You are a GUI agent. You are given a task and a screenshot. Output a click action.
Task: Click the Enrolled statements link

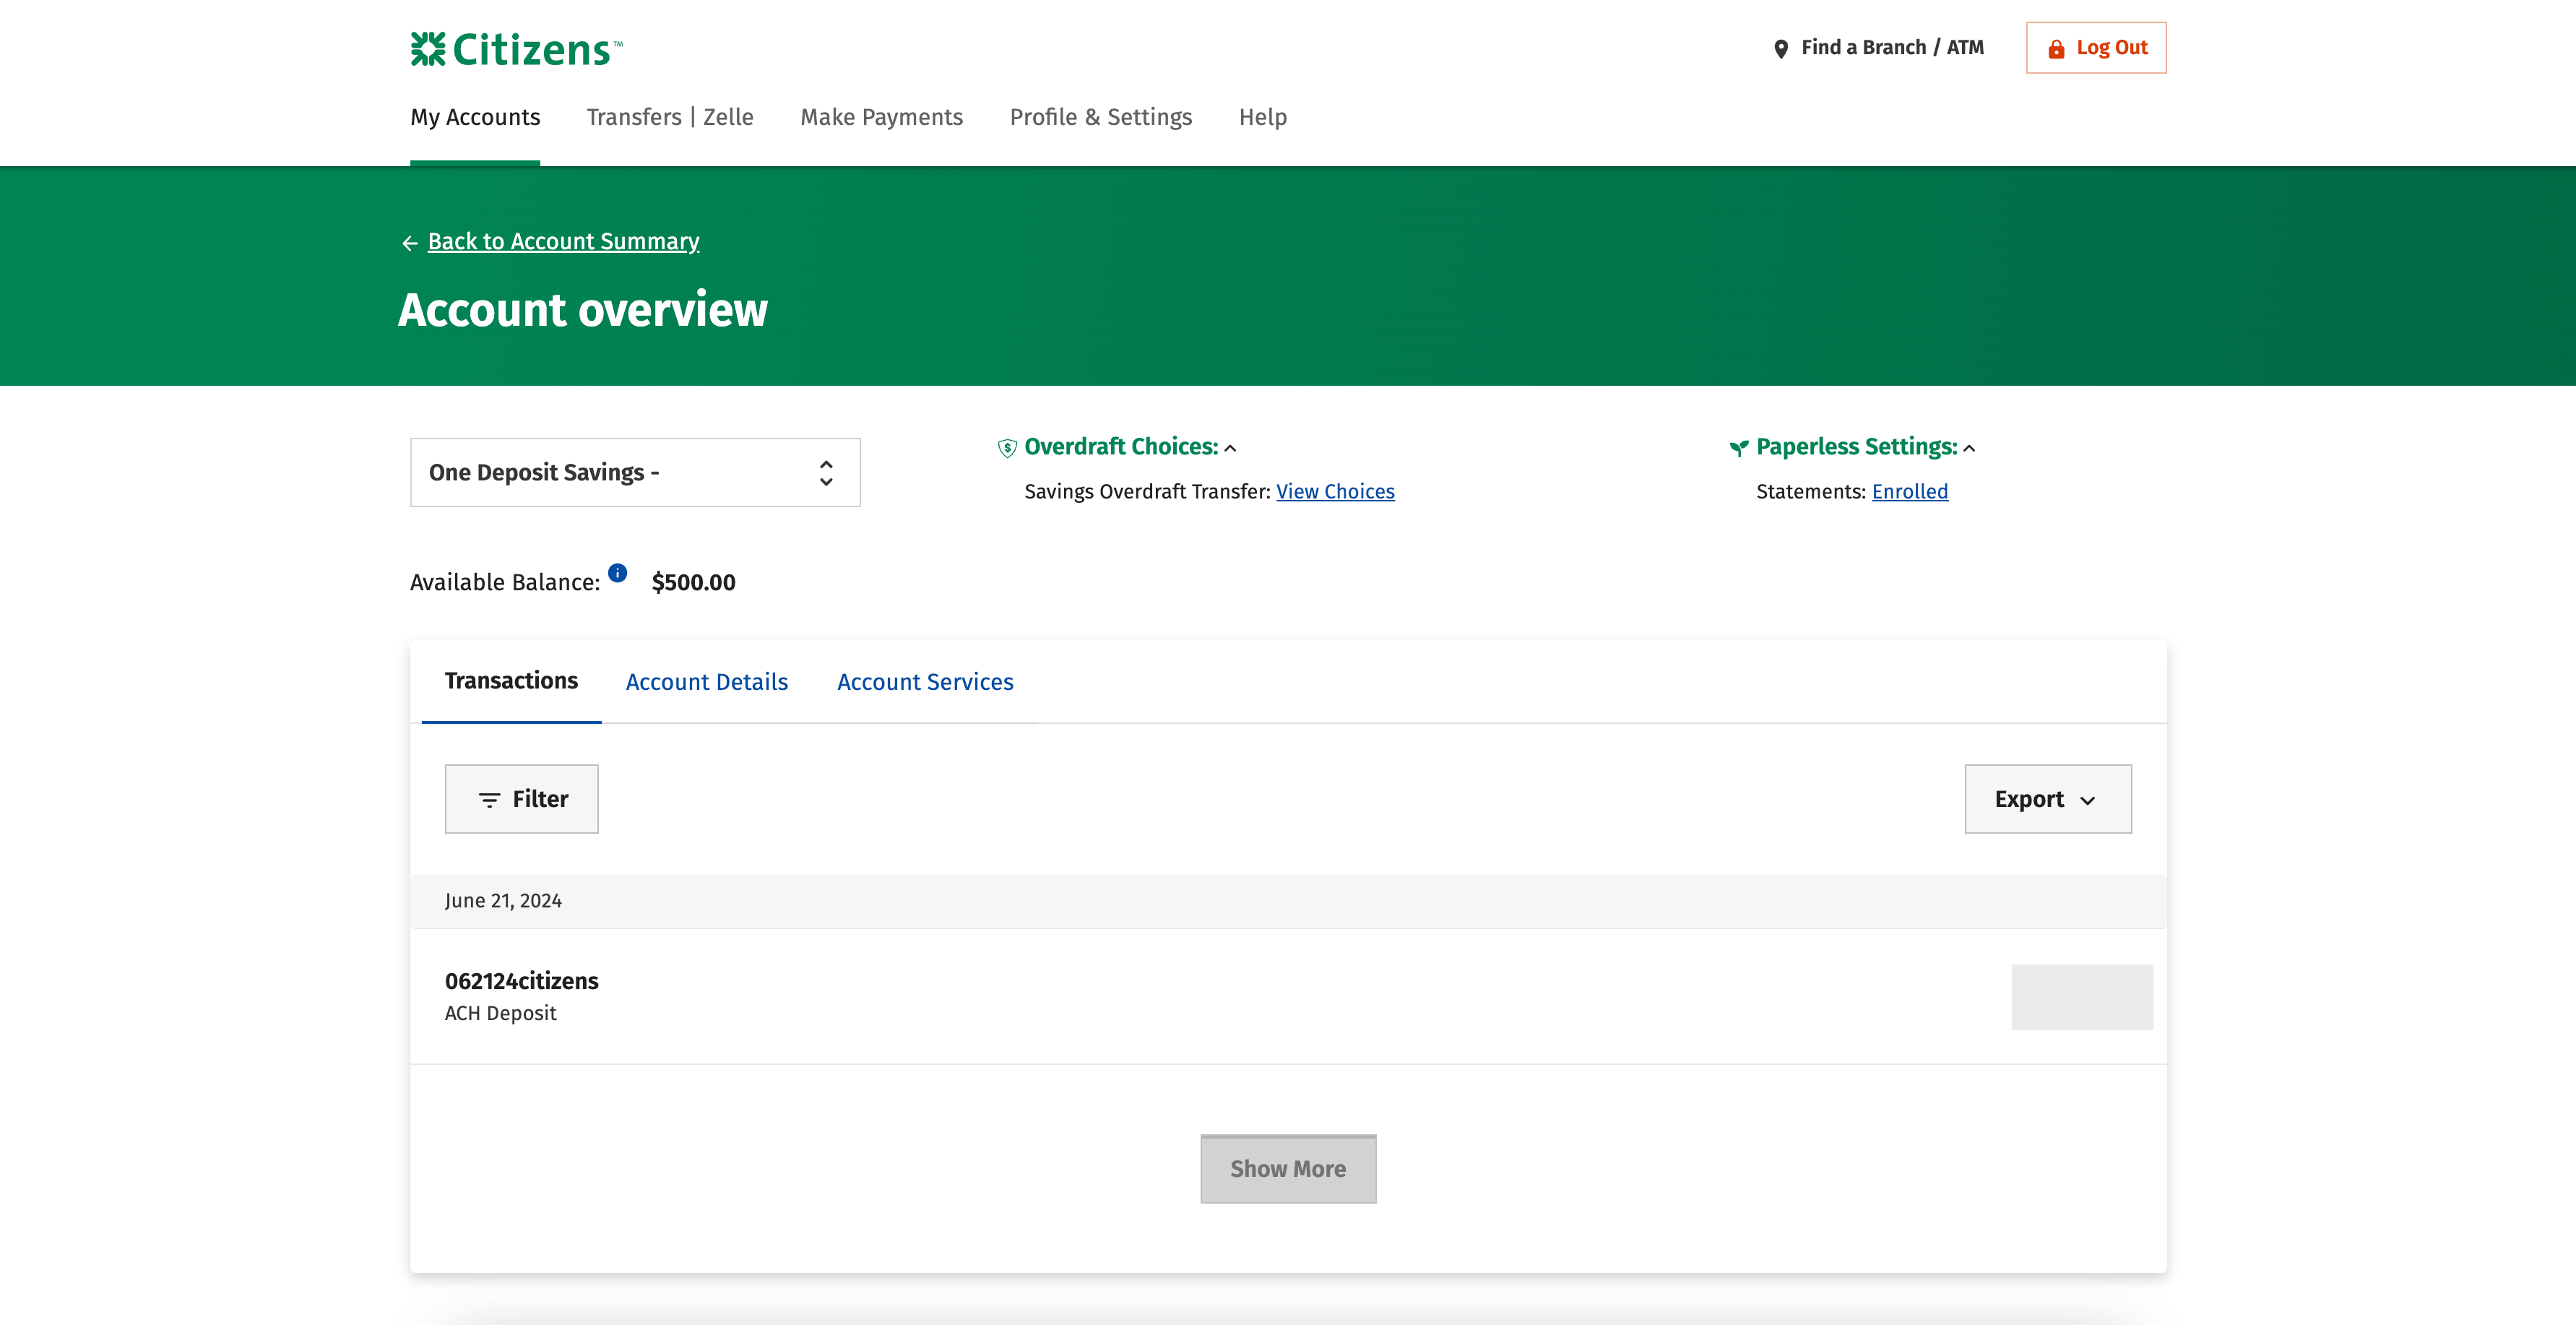[1909, 491]
